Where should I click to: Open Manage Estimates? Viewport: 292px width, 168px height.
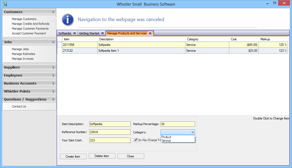tap(24, 54)
